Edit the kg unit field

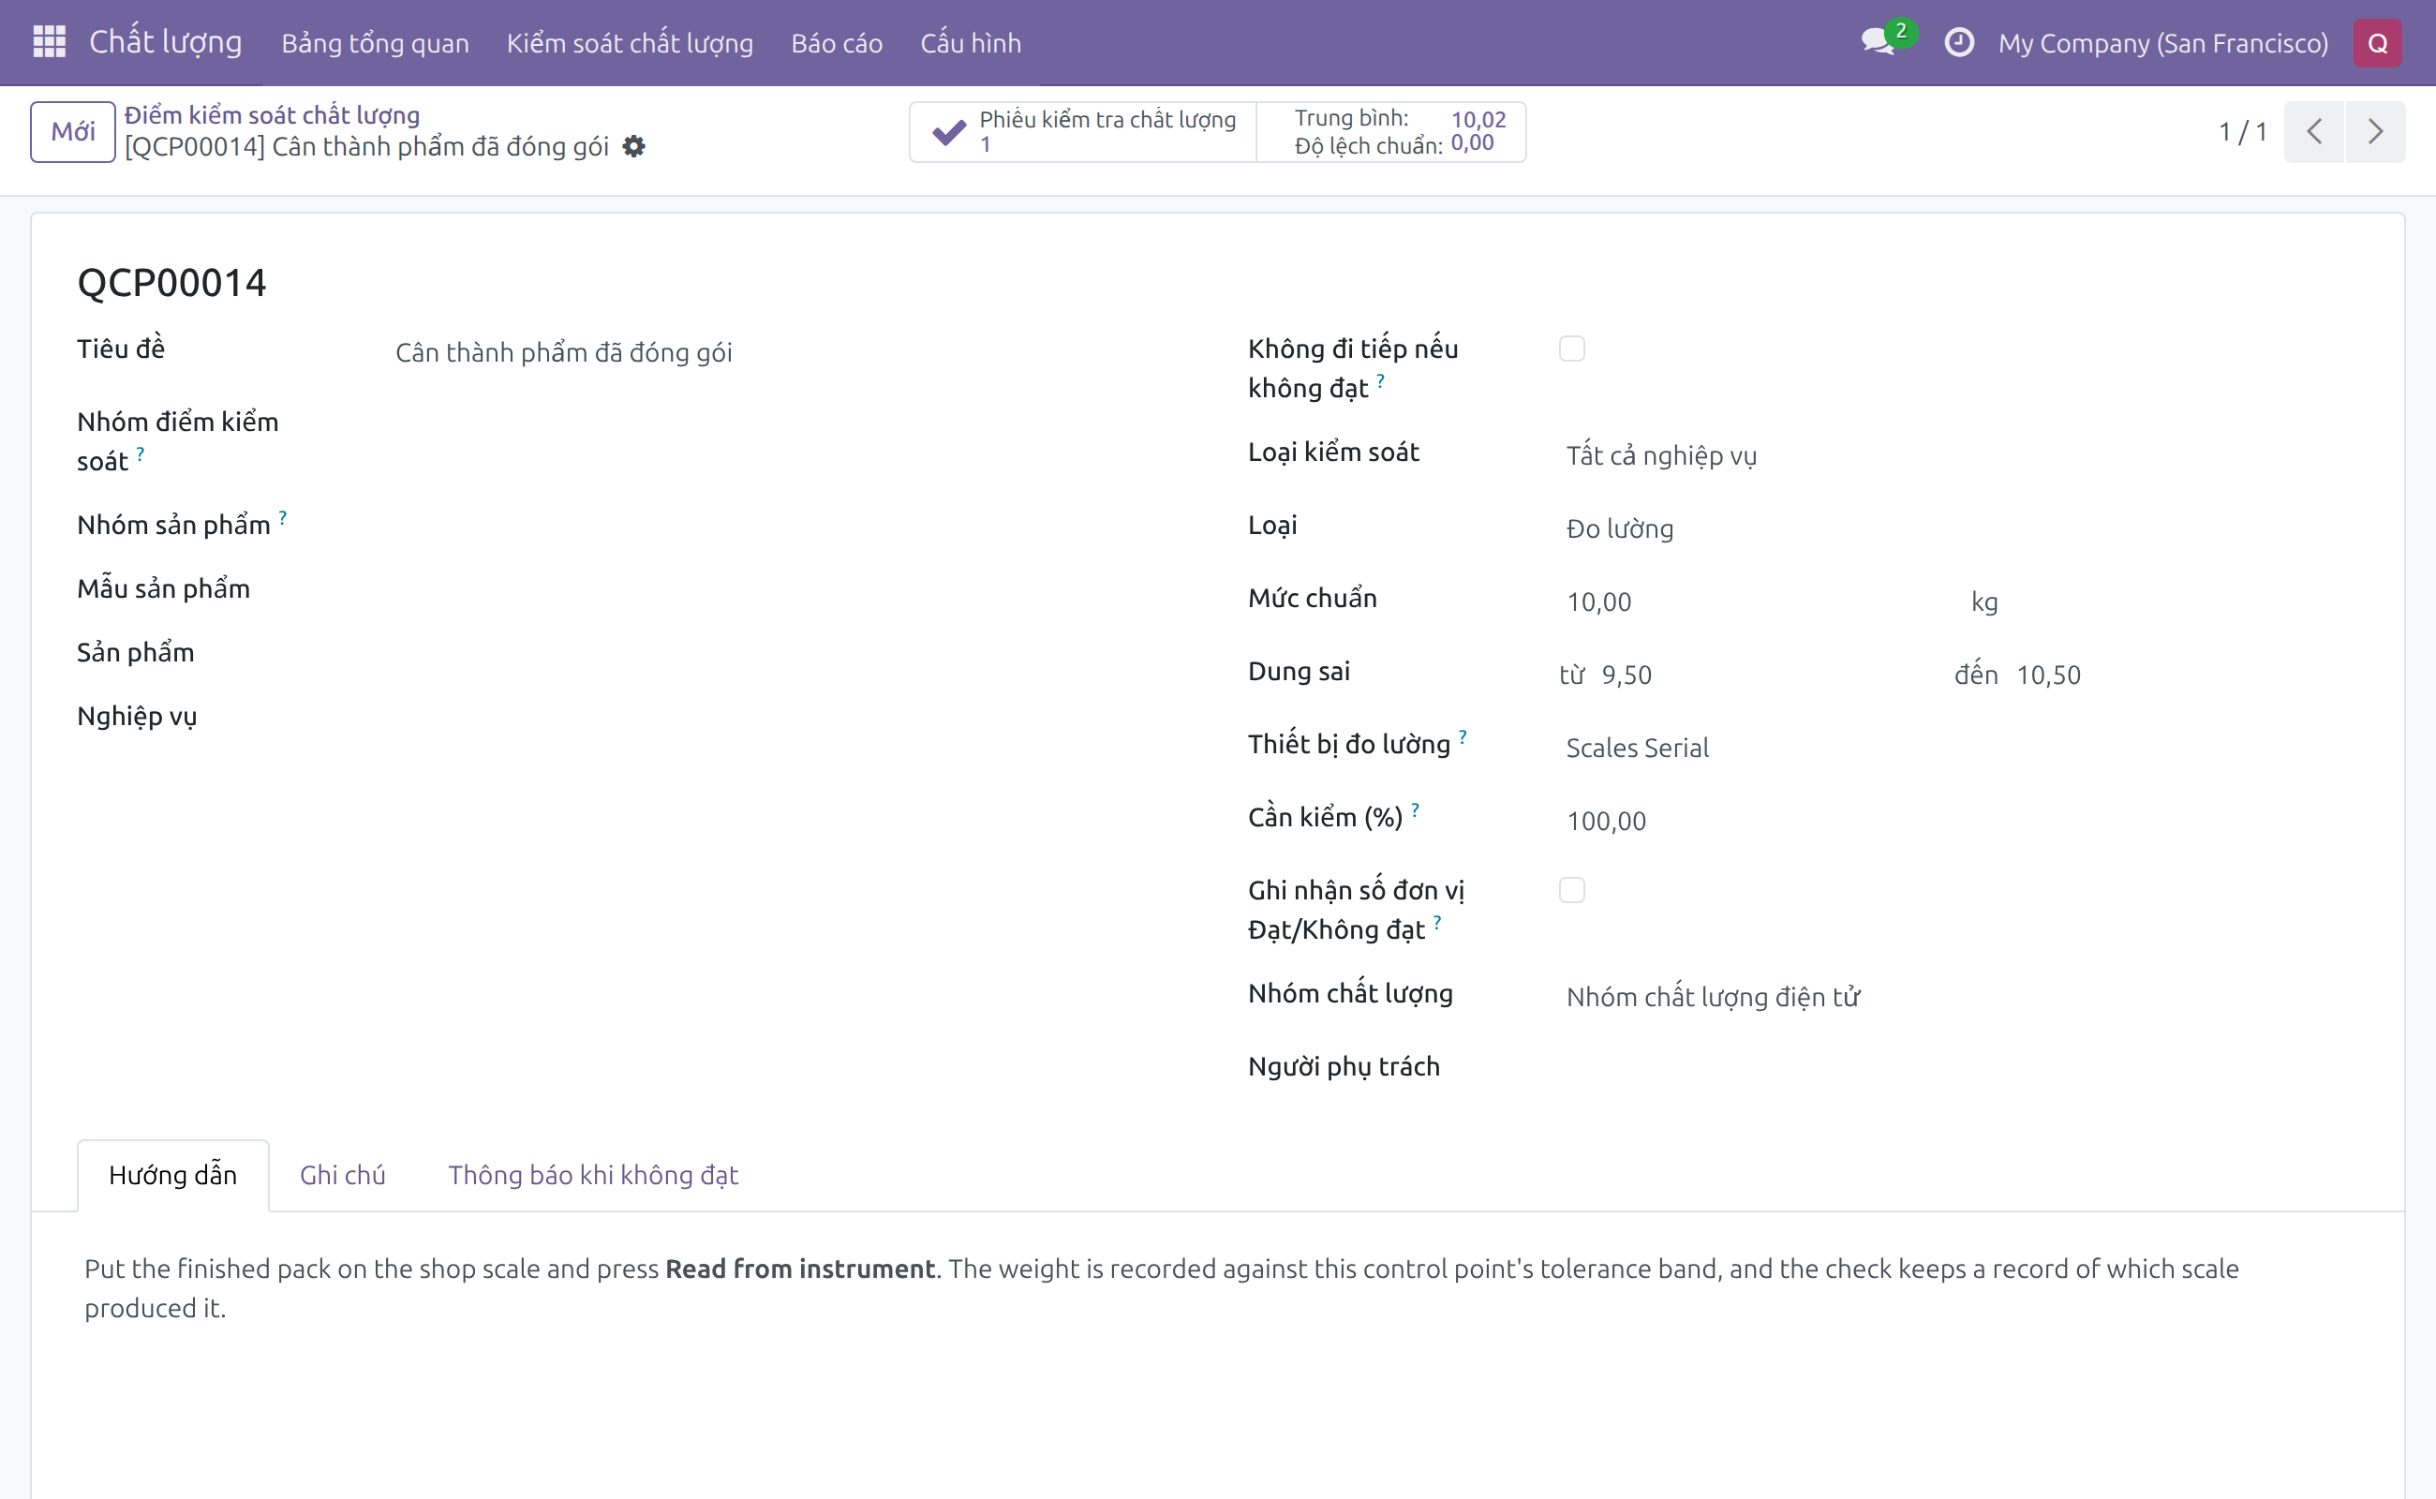[2161, 601]
